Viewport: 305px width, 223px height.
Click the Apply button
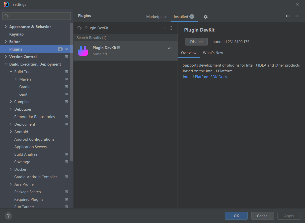pyautogui.click(x=289, y=216)
